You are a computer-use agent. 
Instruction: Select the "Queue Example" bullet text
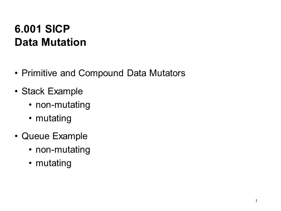click(x=54, y=136)
